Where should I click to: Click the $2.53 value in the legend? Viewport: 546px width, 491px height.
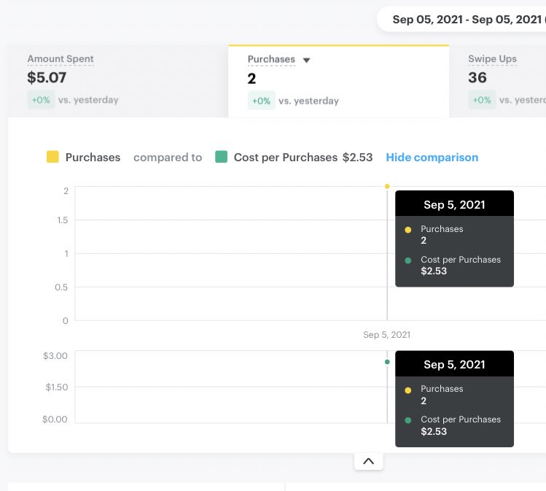357,157
